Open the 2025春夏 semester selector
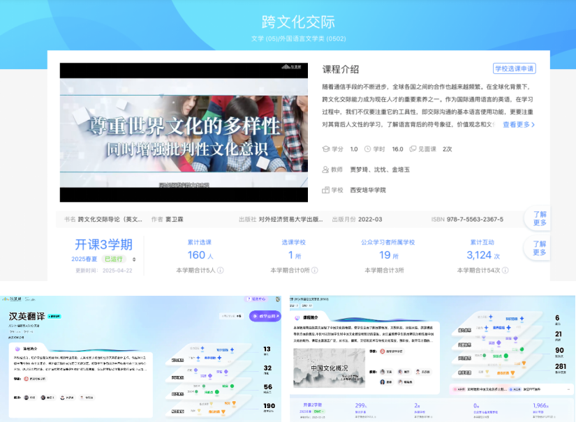Screen dimensions: 576x422 (x=134, y=259)
